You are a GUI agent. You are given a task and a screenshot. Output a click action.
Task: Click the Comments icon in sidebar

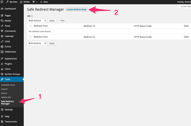pyautogui.click(x=2, y=31)
